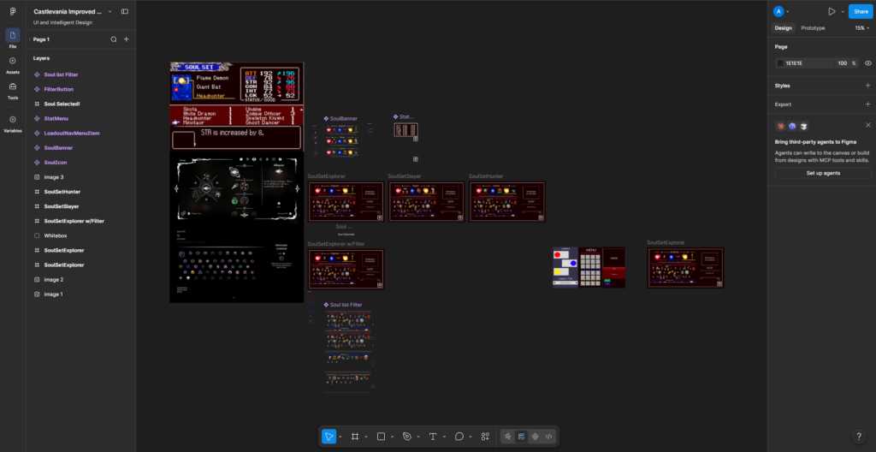Open the help question mark button
This screenshot has height=452, width=876.
coord(859,437)
